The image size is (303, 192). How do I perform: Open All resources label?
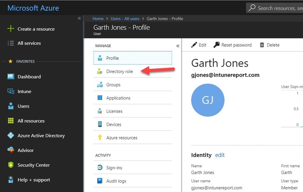(x=31, y=121)
